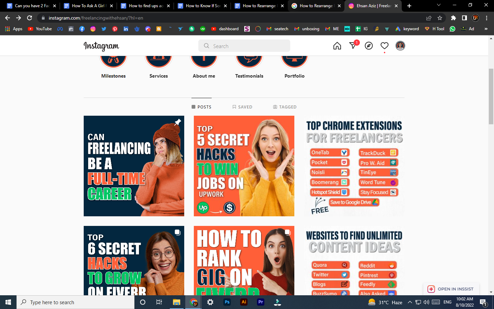Share this page from the address bar
This screenshot has height=309, width=494.
429,18
